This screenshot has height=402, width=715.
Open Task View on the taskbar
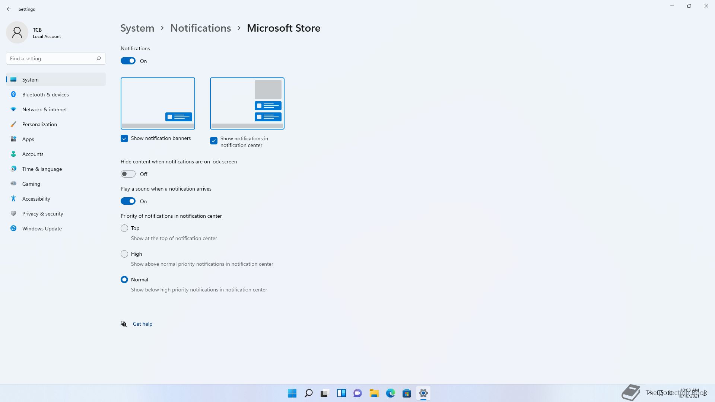pyautogui.click(x=325, y=393)
